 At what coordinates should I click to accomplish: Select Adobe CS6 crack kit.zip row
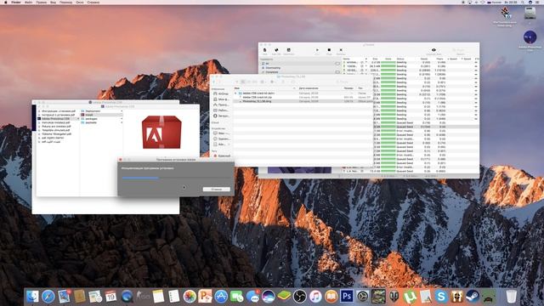303,97
